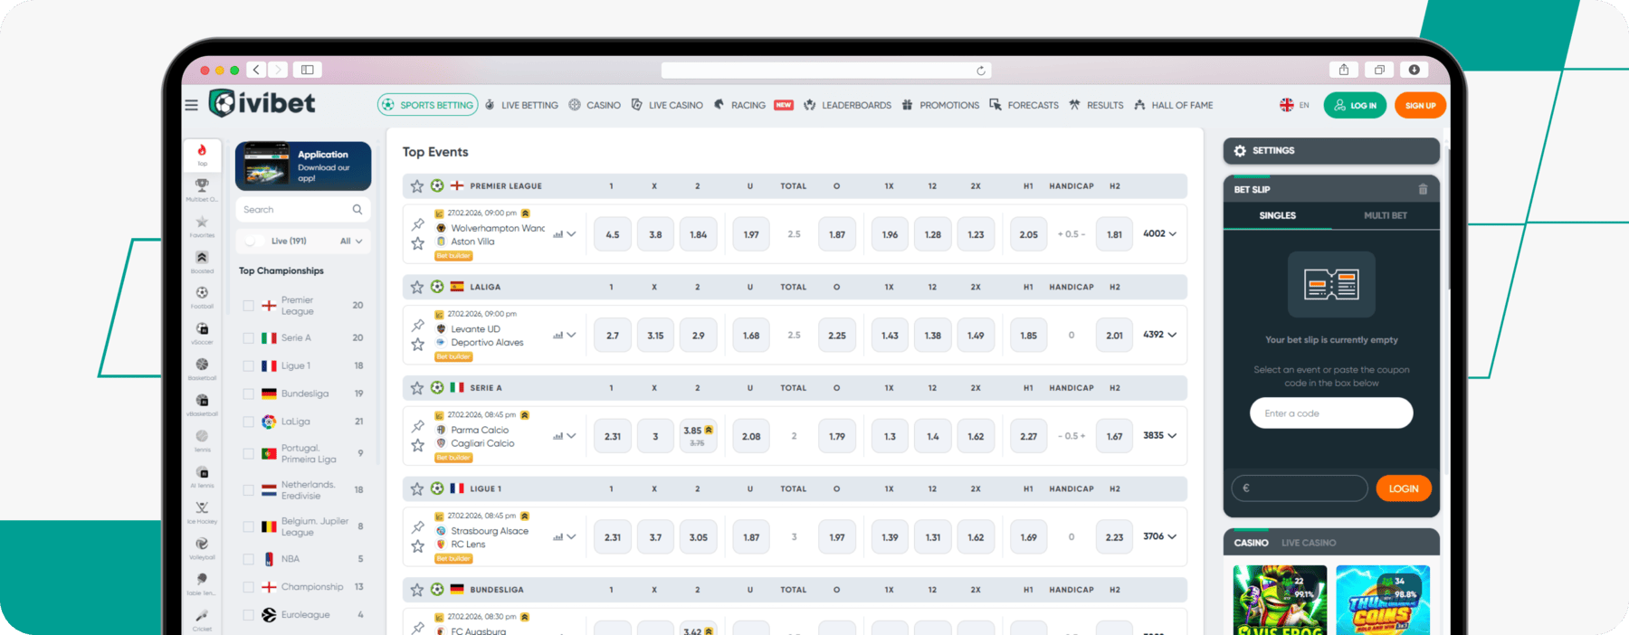1629x635 pixels.
Task: Star the Levante UD vs Deportivo Alaves match
Action: (417, 345)
